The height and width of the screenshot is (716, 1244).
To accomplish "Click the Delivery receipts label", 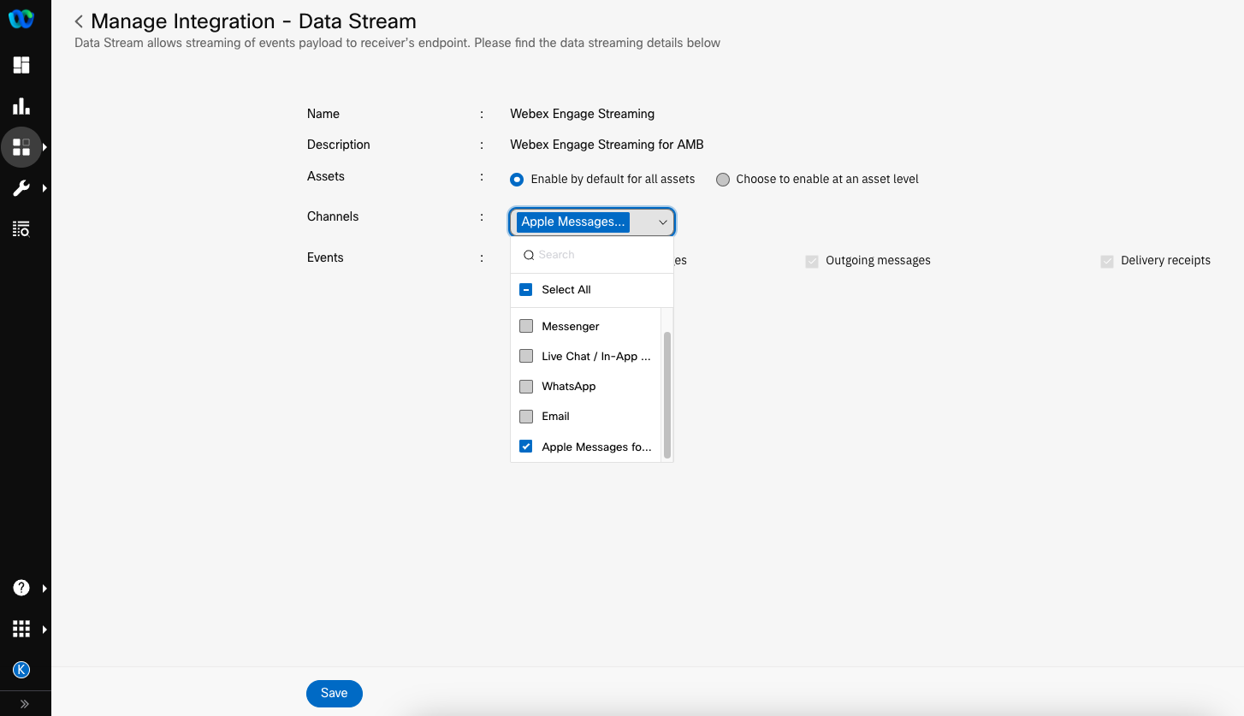I will click(1165, 261).
